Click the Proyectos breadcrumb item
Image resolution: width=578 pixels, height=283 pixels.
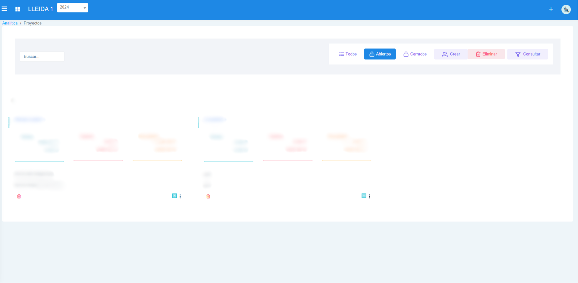point(33,23)
